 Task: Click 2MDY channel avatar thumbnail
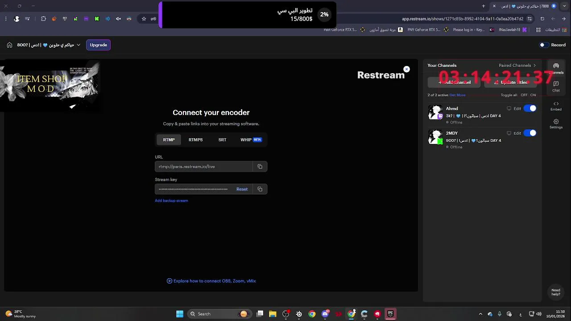435,137
